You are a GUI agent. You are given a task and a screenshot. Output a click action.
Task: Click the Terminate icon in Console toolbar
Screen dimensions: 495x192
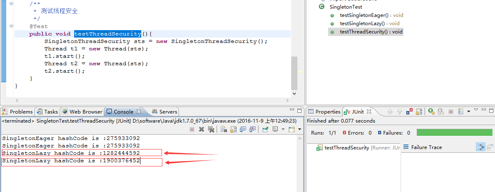[192, 129]
